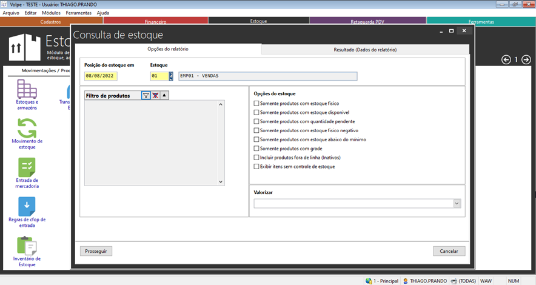Click the Movimento de estoque icon
Viewport: 536px width, 285px height.
[x=27, y=128]
